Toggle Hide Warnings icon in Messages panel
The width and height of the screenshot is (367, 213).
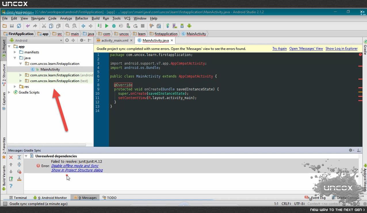pyautogui.click(x=19, y=172)
